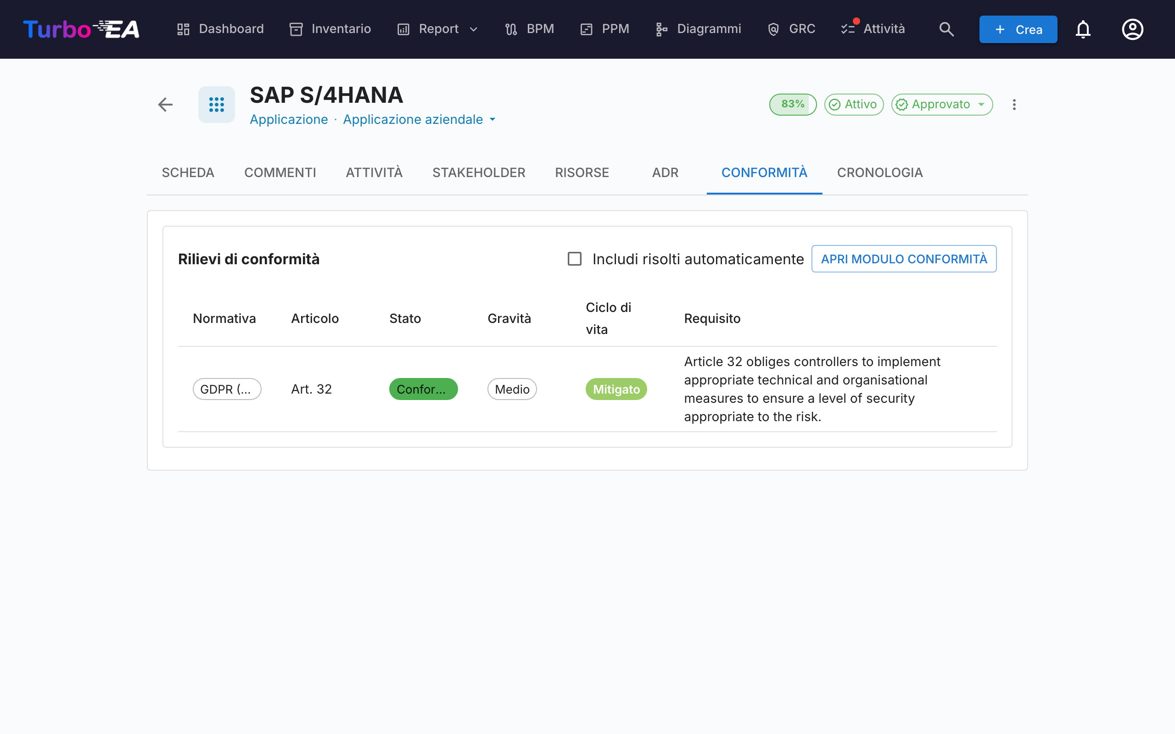Open the three-dot more options menu

(1014, 105)
